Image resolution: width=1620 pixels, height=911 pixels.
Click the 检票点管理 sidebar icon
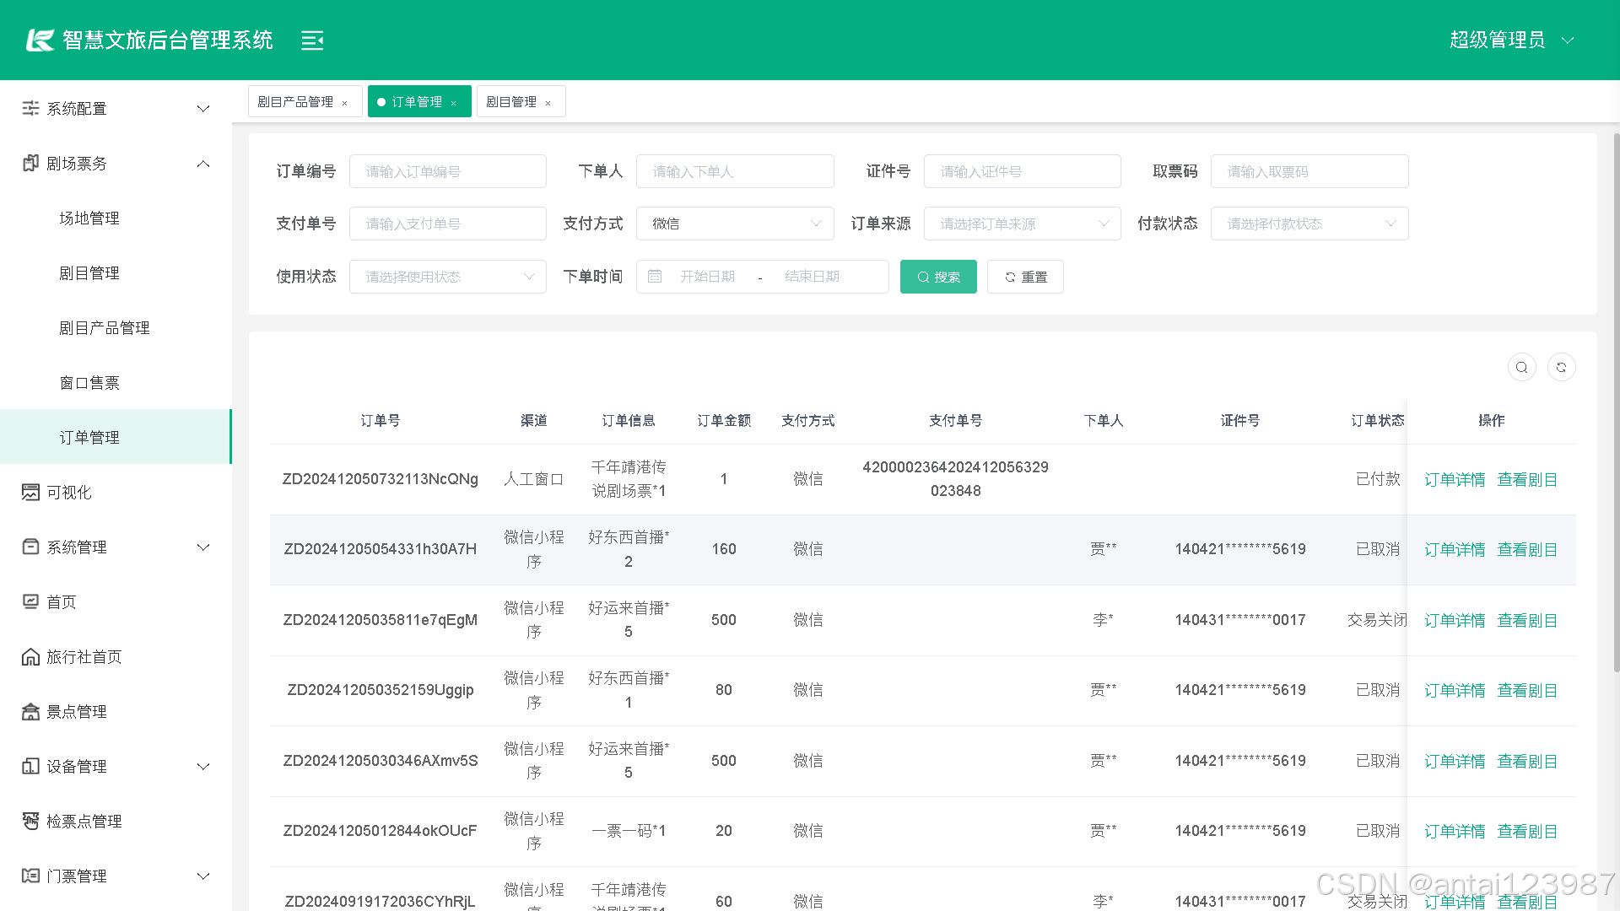pyautogui.click(x=30, y=822)
